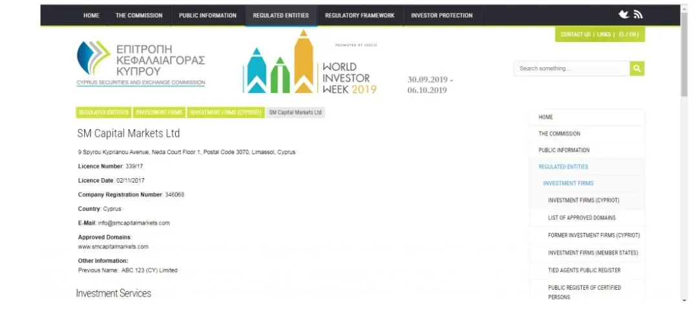
Task: Click www.smcapitalmarkets.com approved domain
Action: click(x=113, y=246)
